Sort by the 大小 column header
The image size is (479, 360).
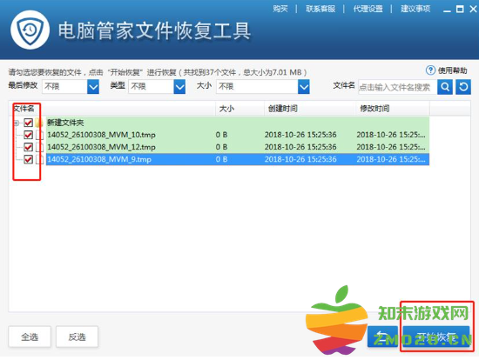[x=240, y=109]
